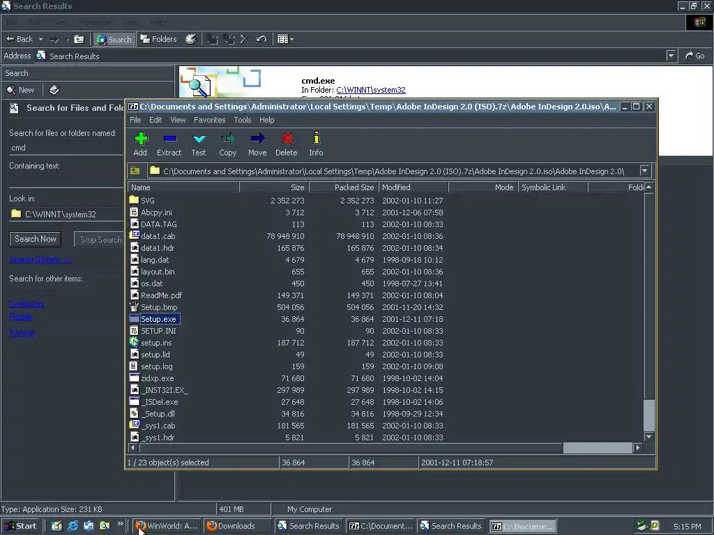The height and width of the screenshot is (535, 714).
Task: Sort file list by Name column
Action: 183,187
